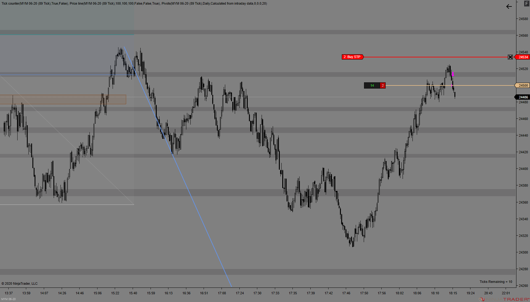Click the 17:50 time axis label
530x302 pixels.
pyautogui.click(x=364, y=293)
